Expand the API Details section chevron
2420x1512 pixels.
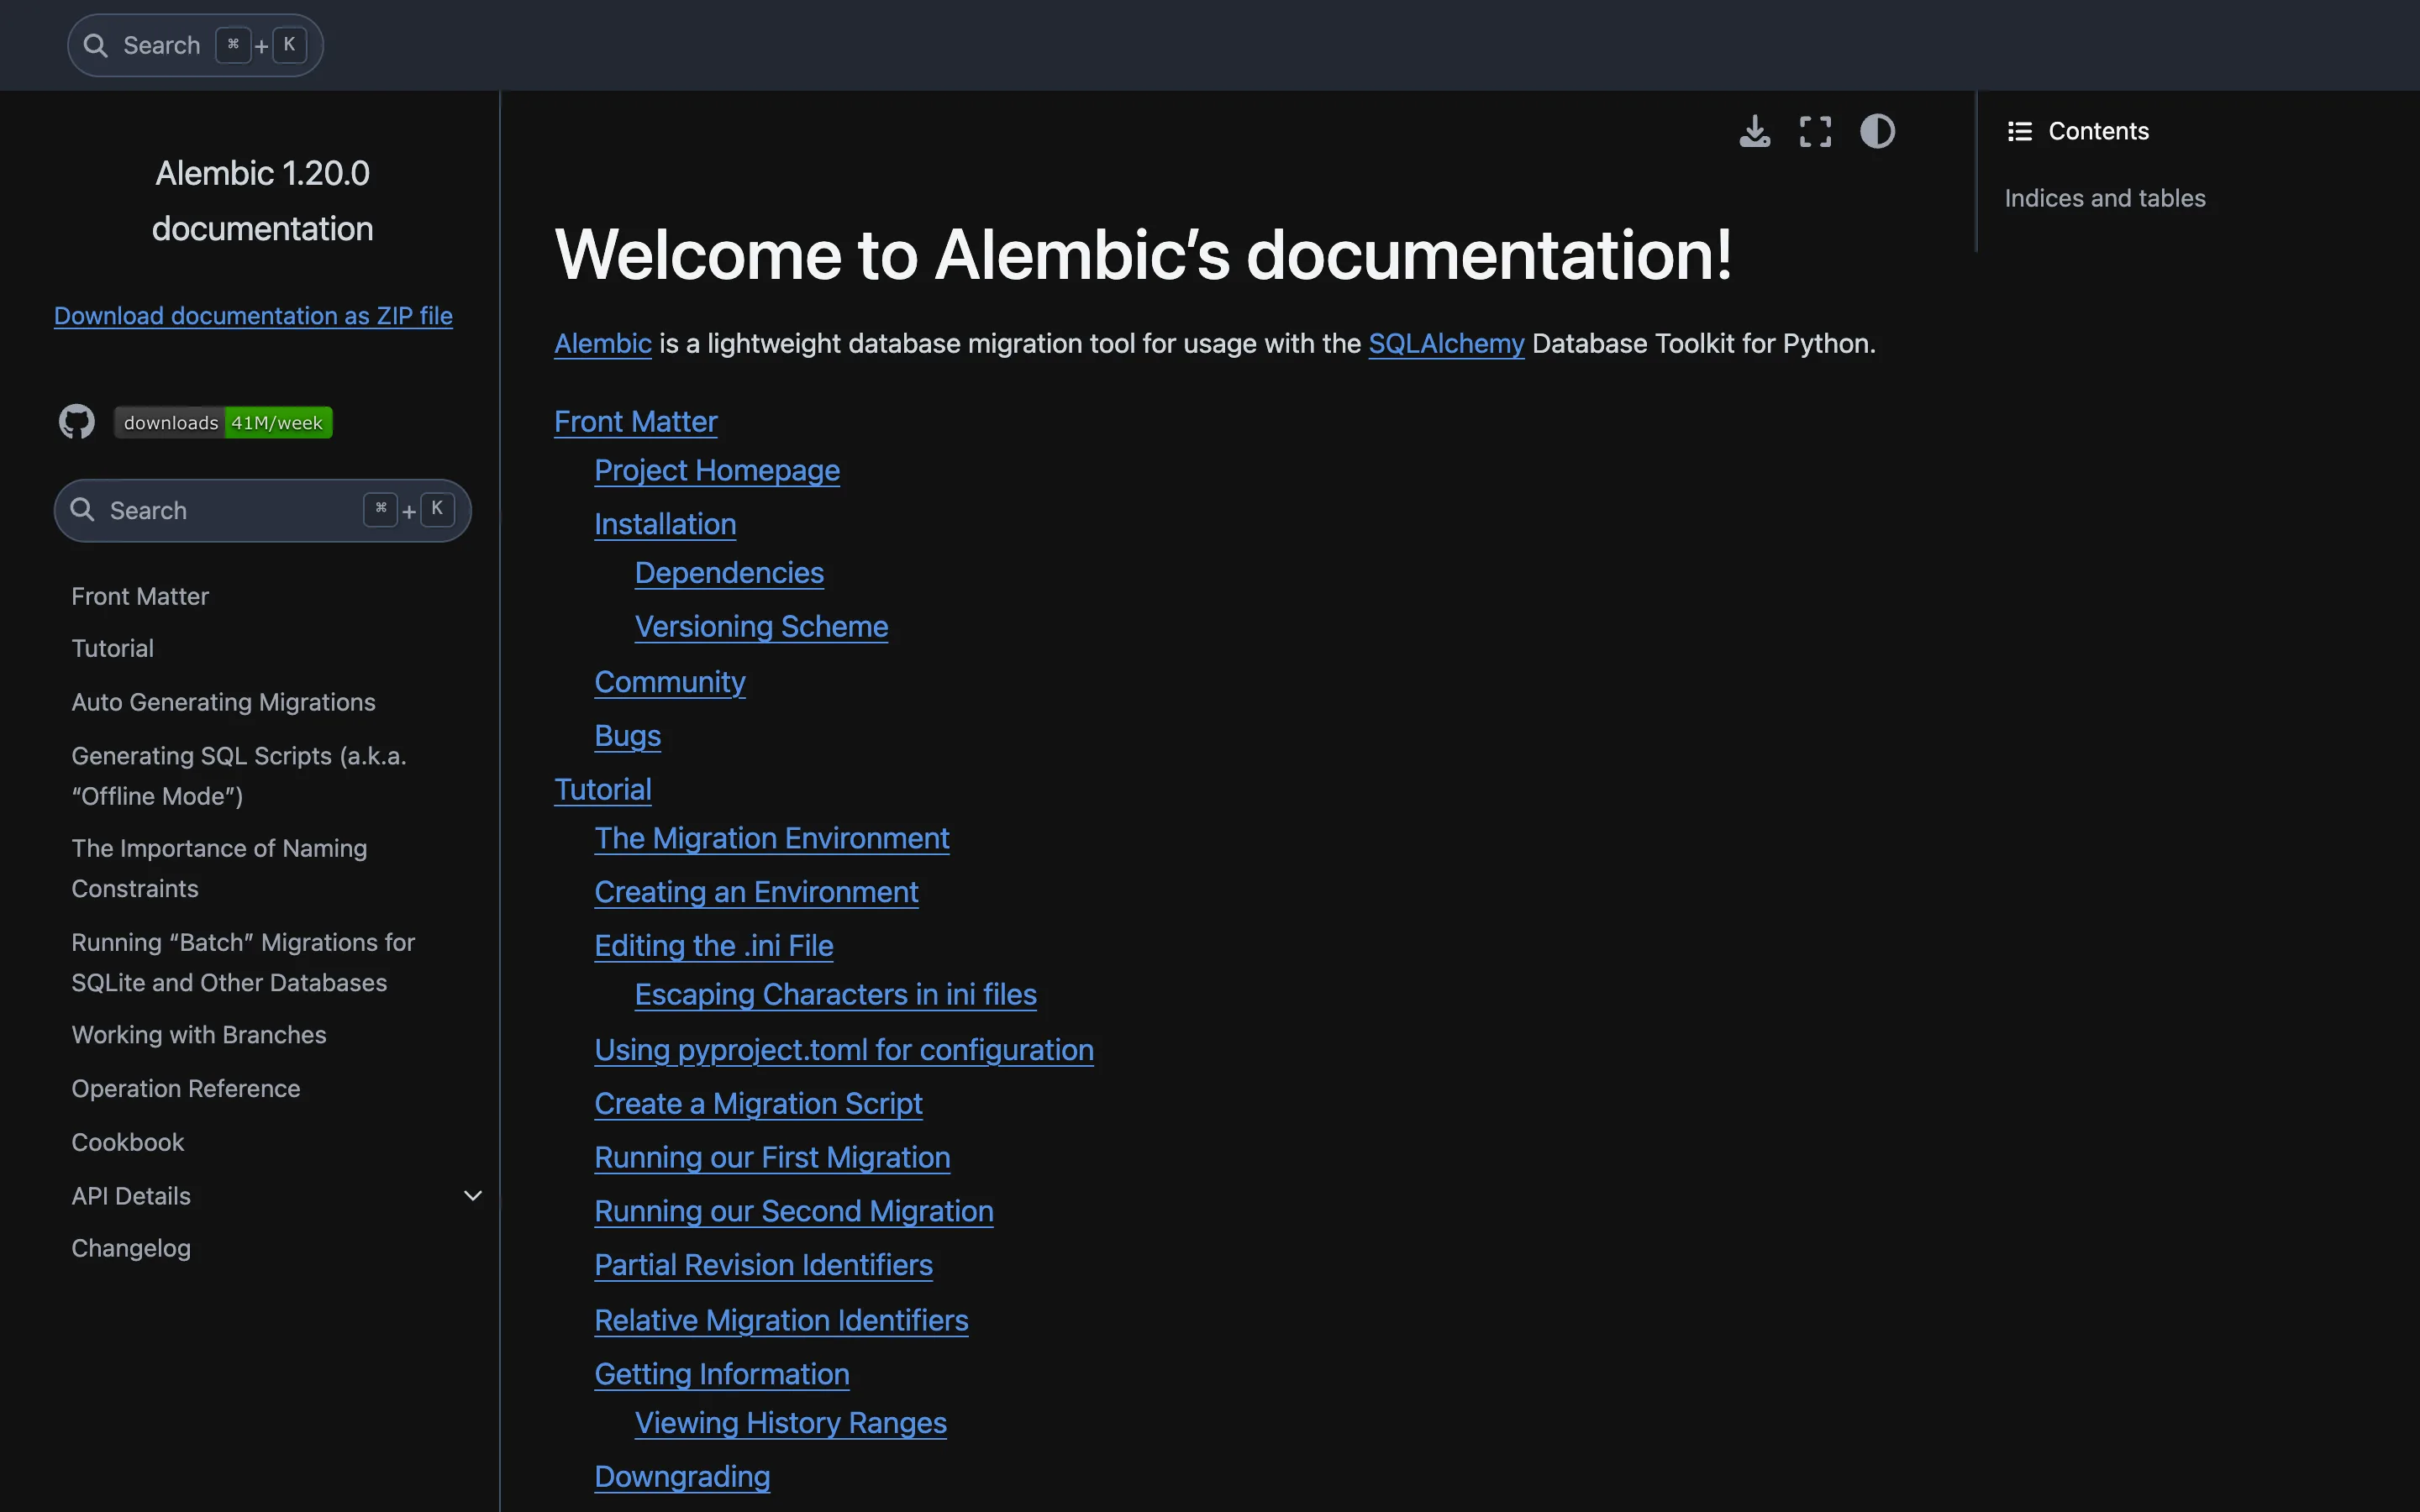coord(473,1195)
